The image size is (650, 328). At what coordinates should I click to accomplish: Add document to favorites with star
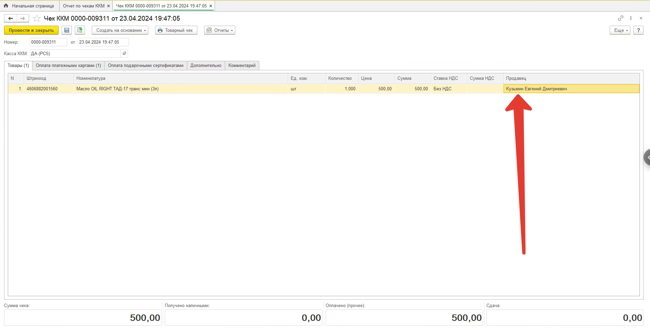[37, 18]
